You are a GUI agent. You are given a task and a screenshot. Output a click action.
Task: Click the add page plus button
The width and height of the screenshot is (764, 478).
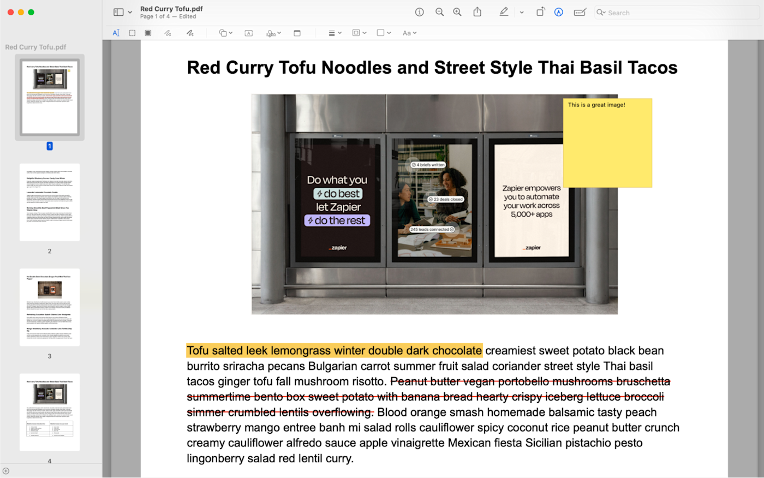(6, 471)
